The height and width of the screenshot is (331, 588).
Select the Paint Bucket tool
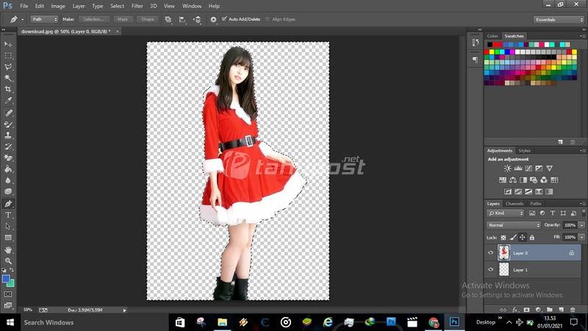(8, 169)
